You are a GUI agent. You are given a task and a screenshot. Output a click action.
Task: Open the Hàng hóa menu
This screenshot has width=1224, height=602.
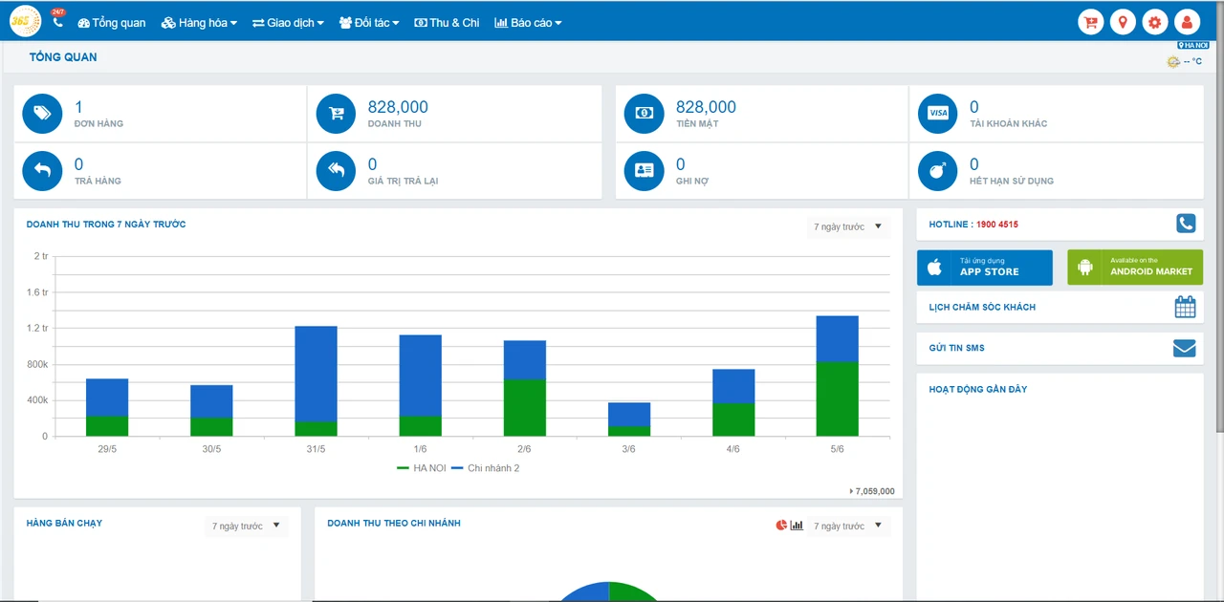pyautogui.click(x=199, y=22)
